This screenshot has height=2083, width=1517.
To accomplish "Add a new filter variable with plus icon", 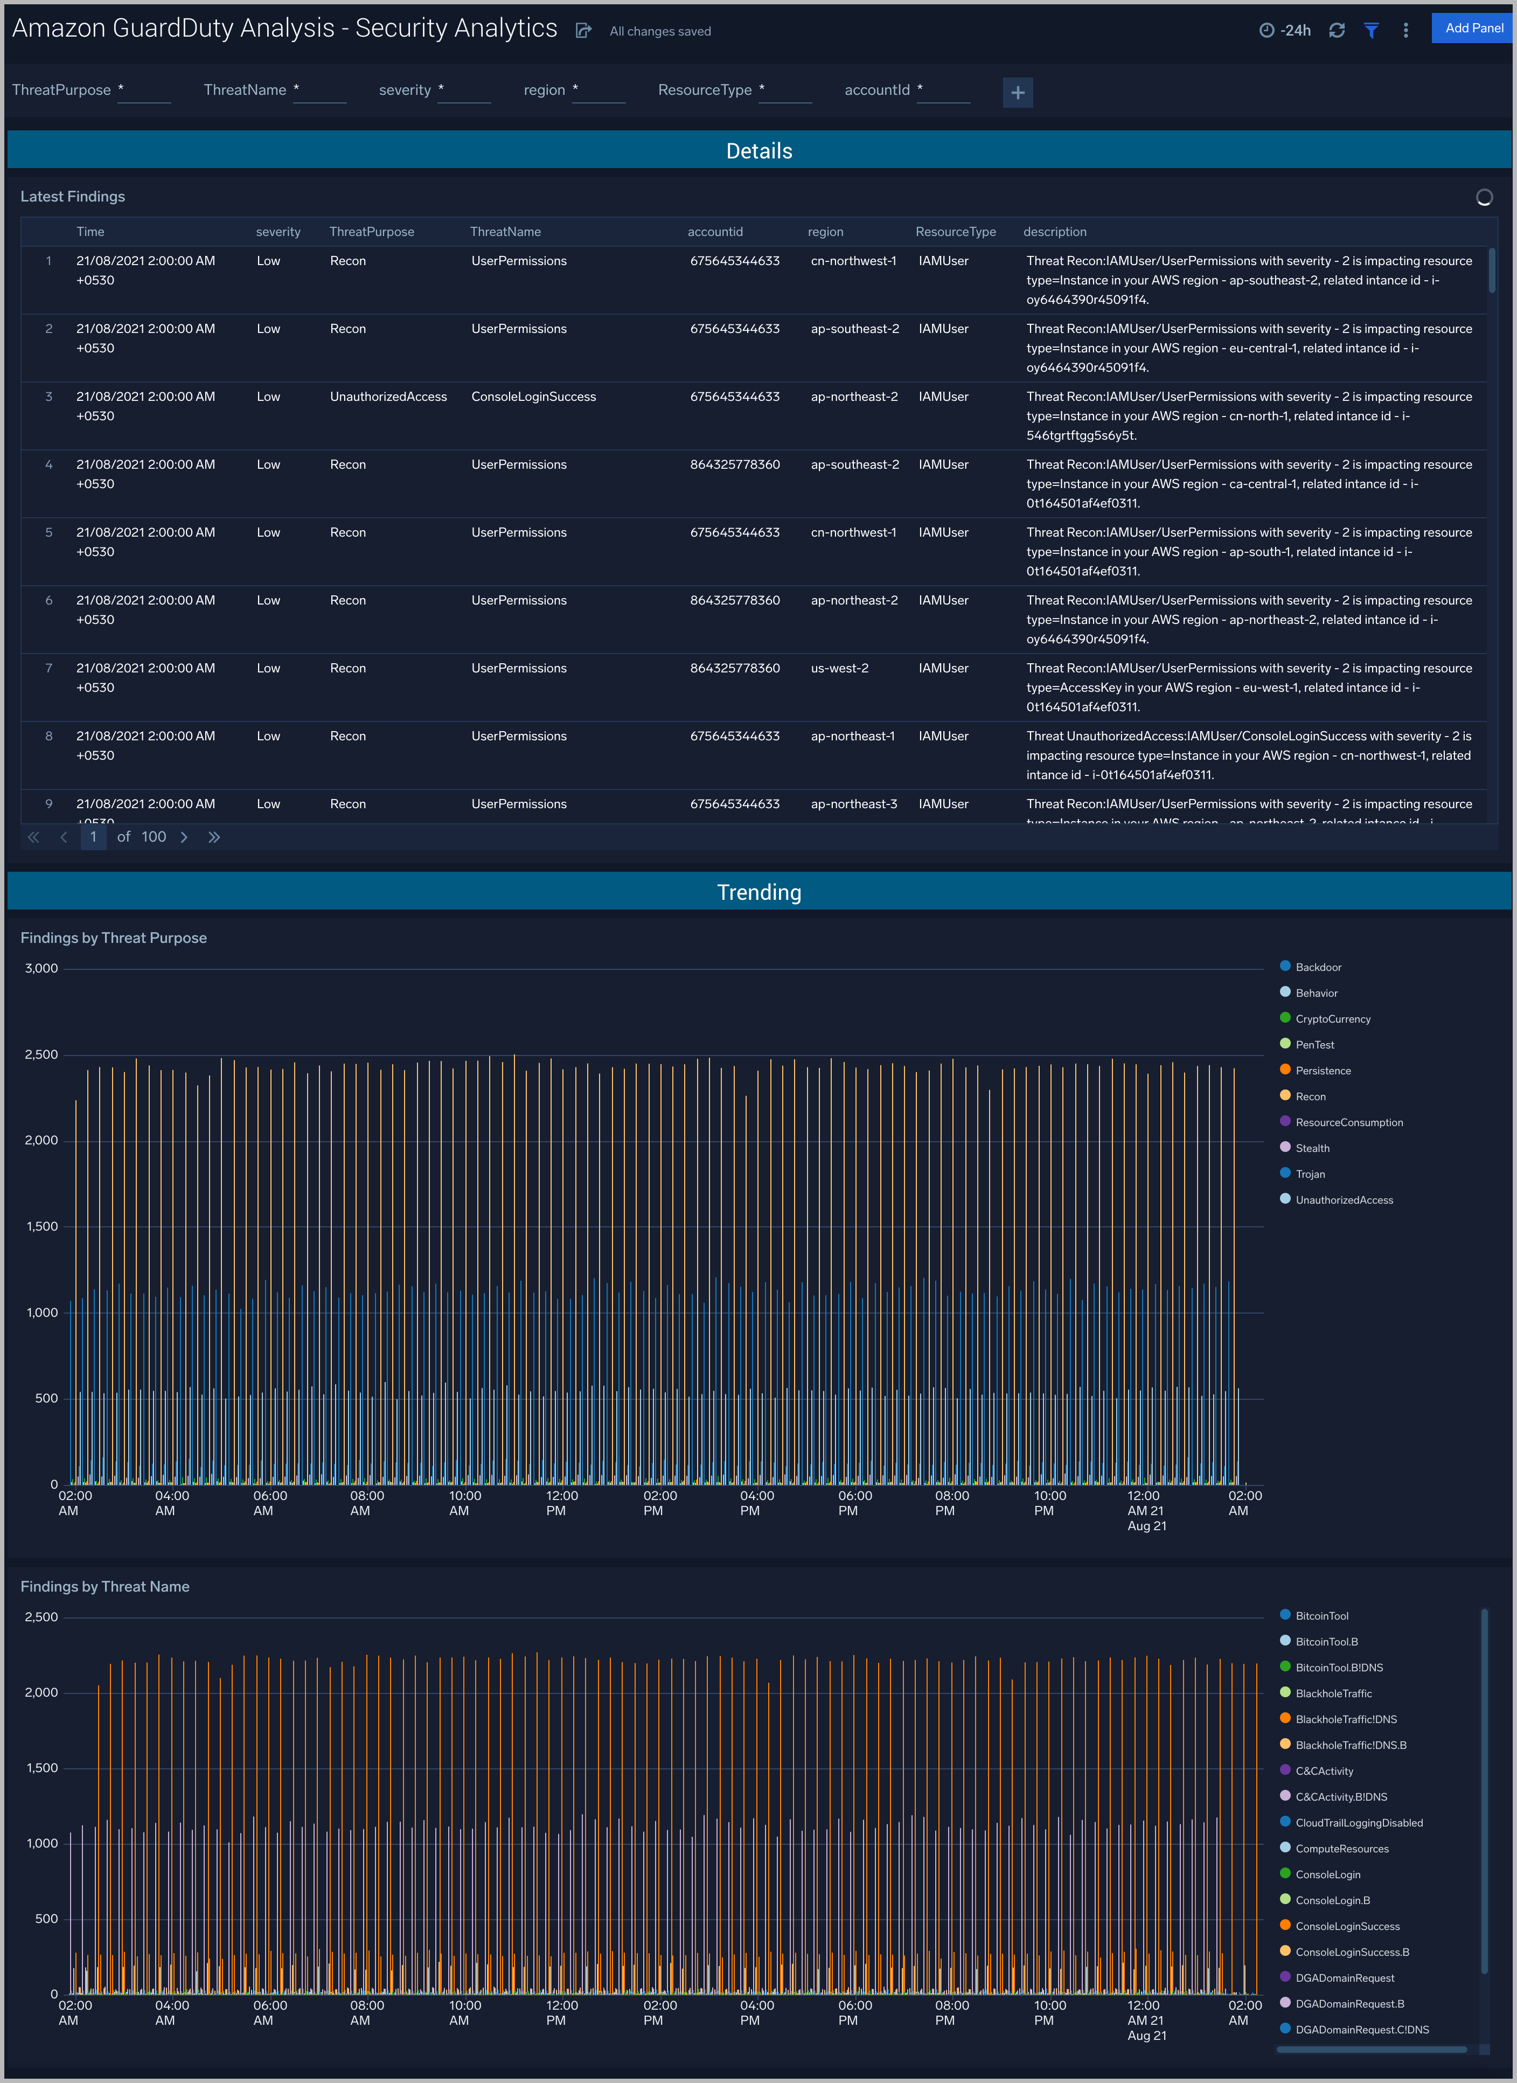I will point(1018,92).
